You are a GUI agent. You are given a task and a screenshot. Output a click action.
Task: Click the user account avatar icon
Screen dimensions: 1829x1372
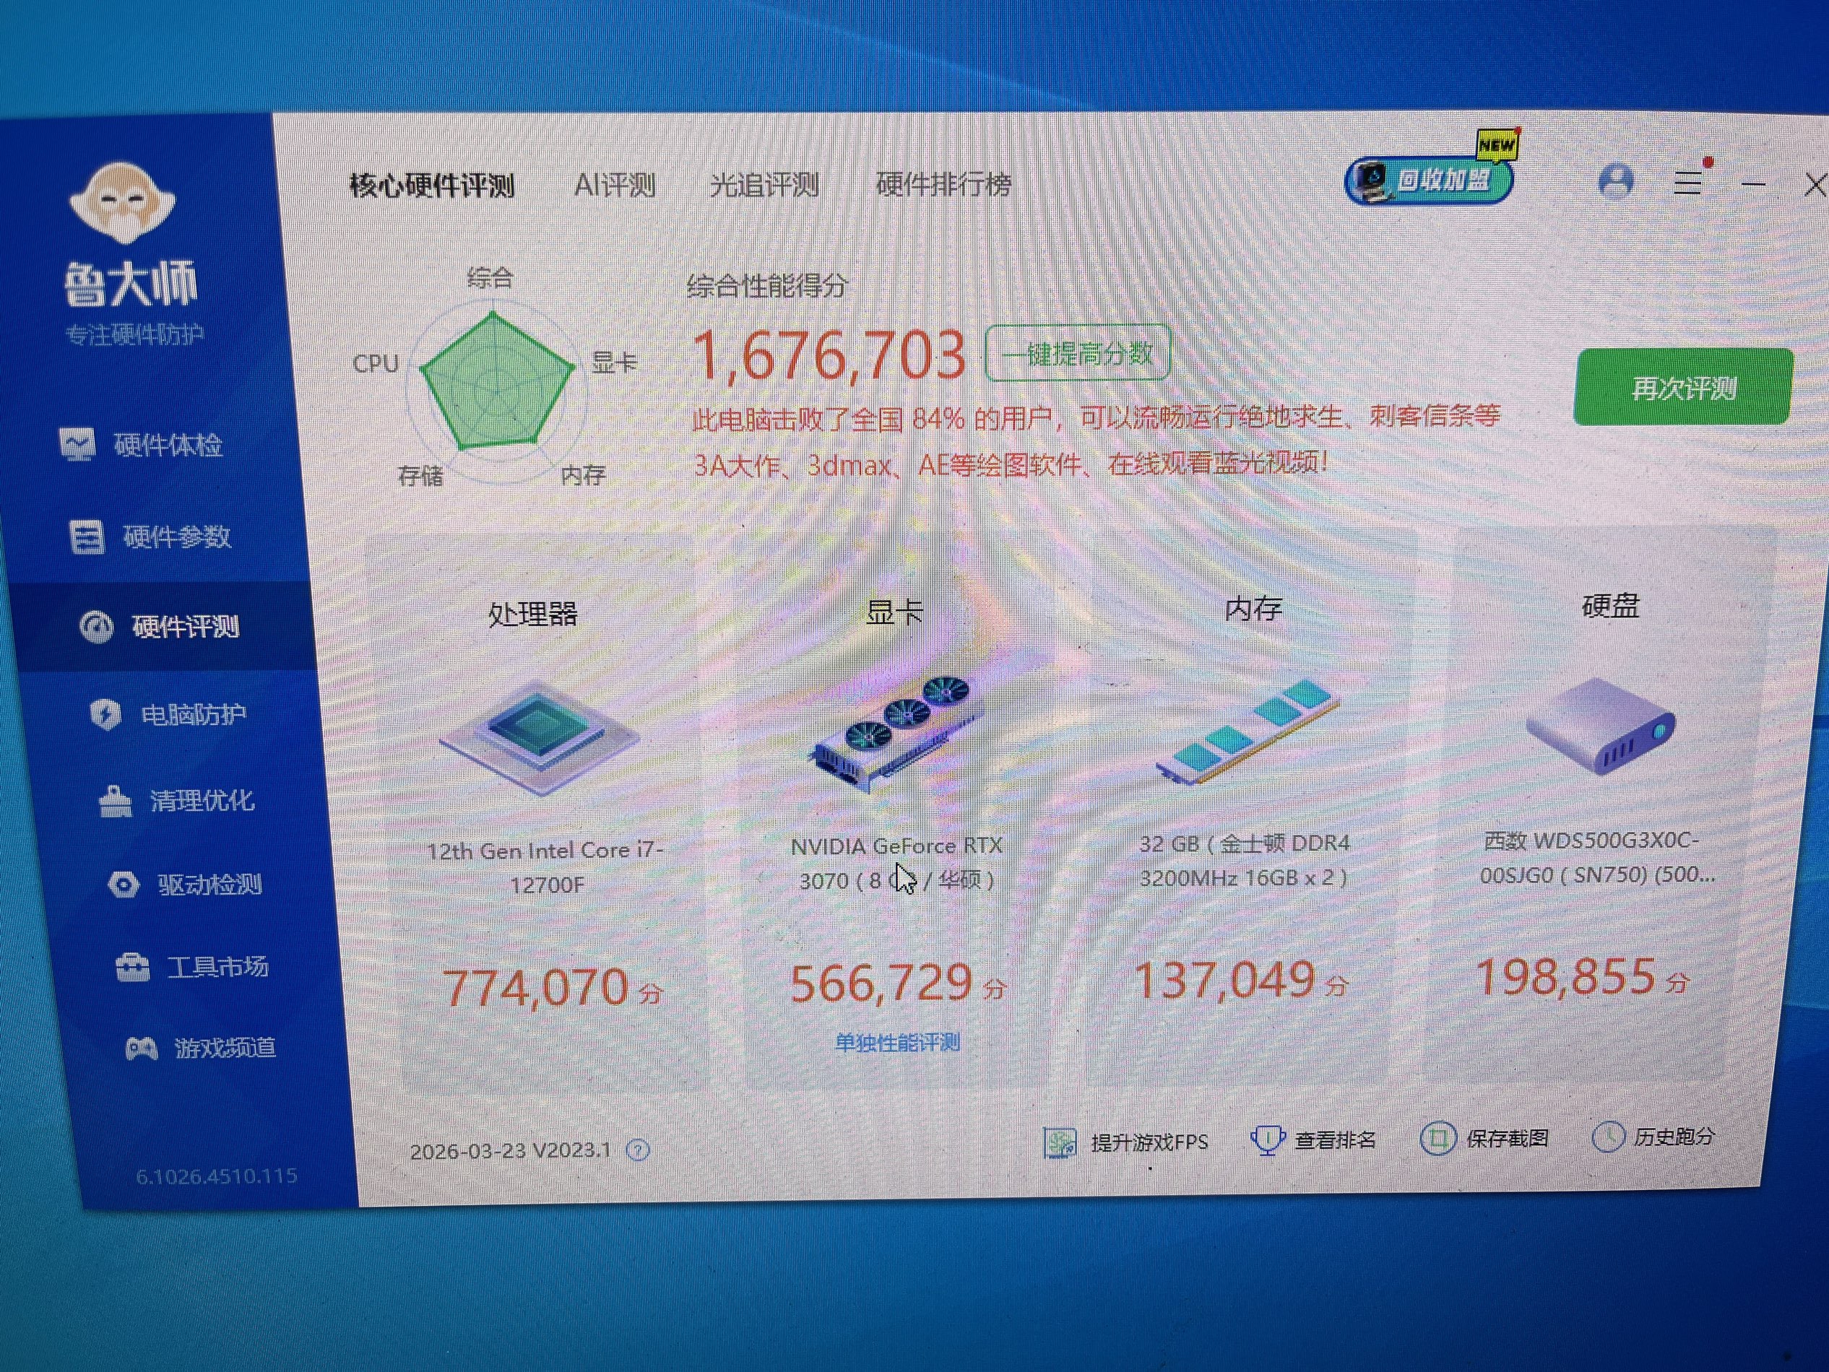pyautogui.click(x=1615, y=181)
